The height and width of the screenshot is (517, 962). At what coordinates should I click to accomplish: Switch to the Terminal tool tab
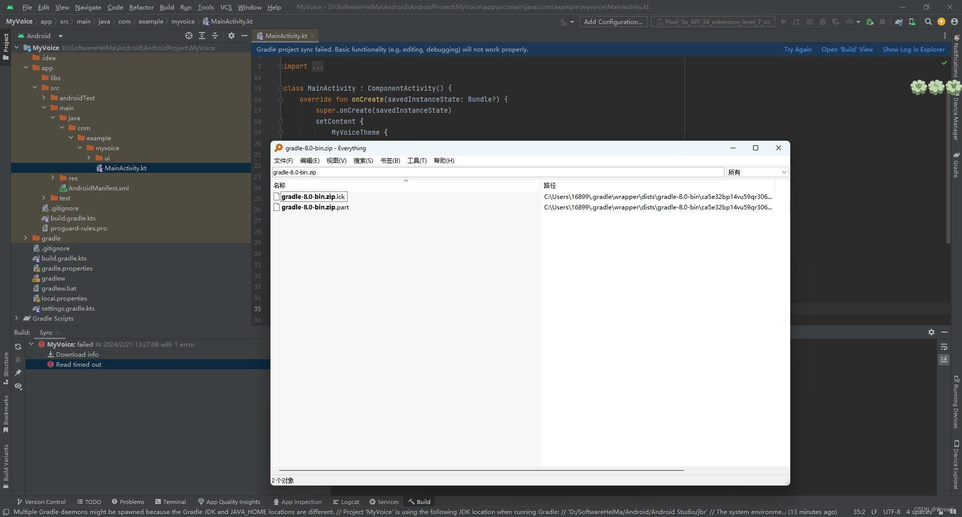click(x=170, y=501)
